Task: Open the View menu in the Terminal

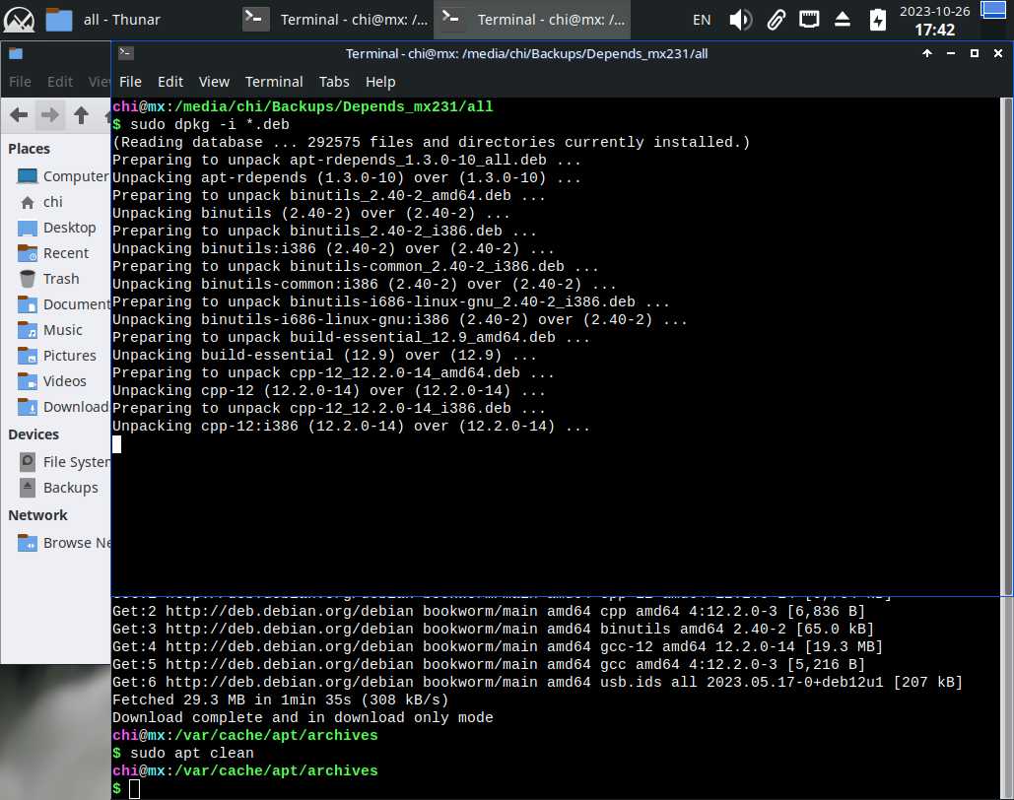Action: pos(214,82)
